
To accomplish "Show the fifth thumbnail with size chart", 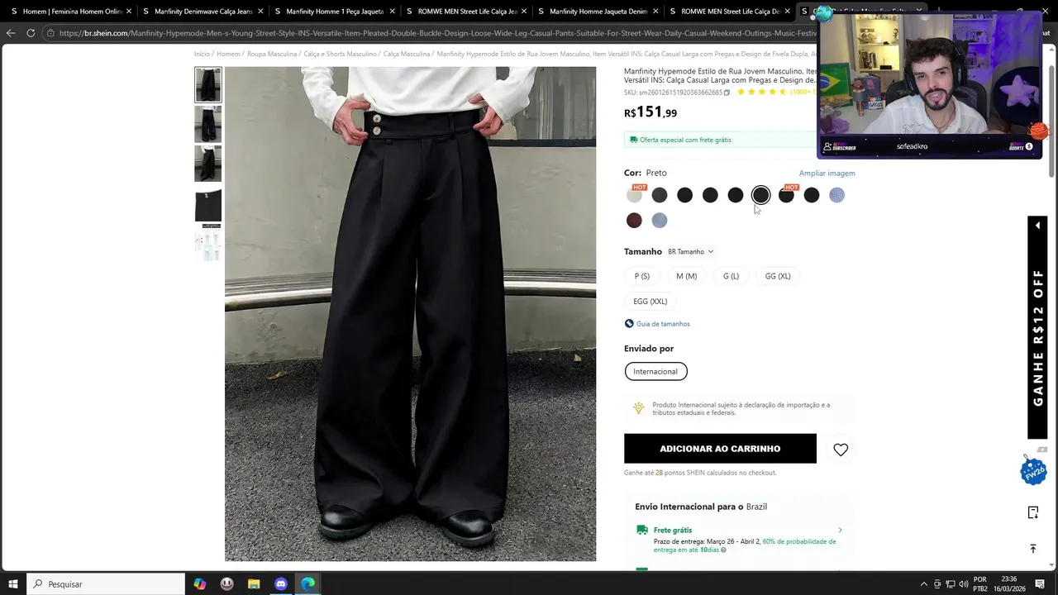I will [x=208, y=244].
